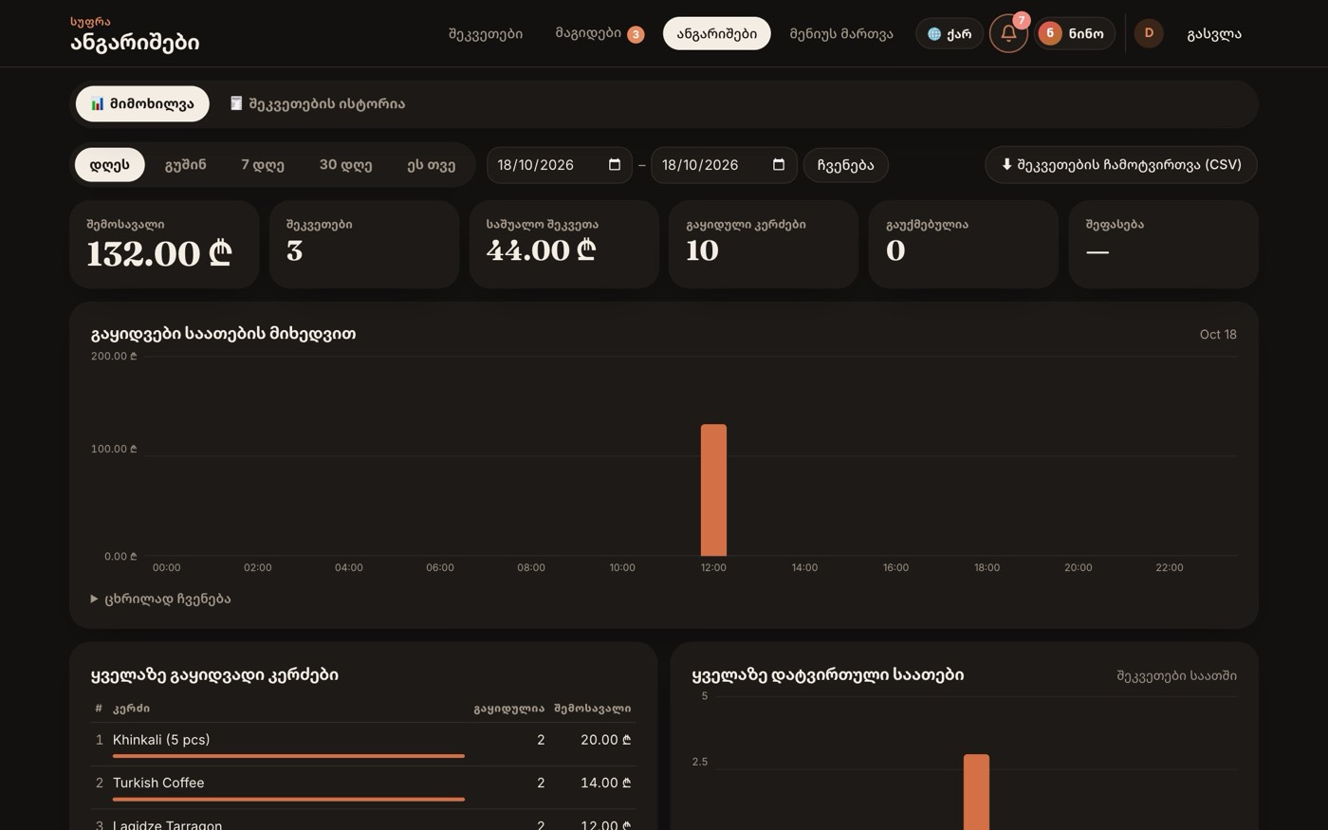Click the globe language icon

point(933,34)
